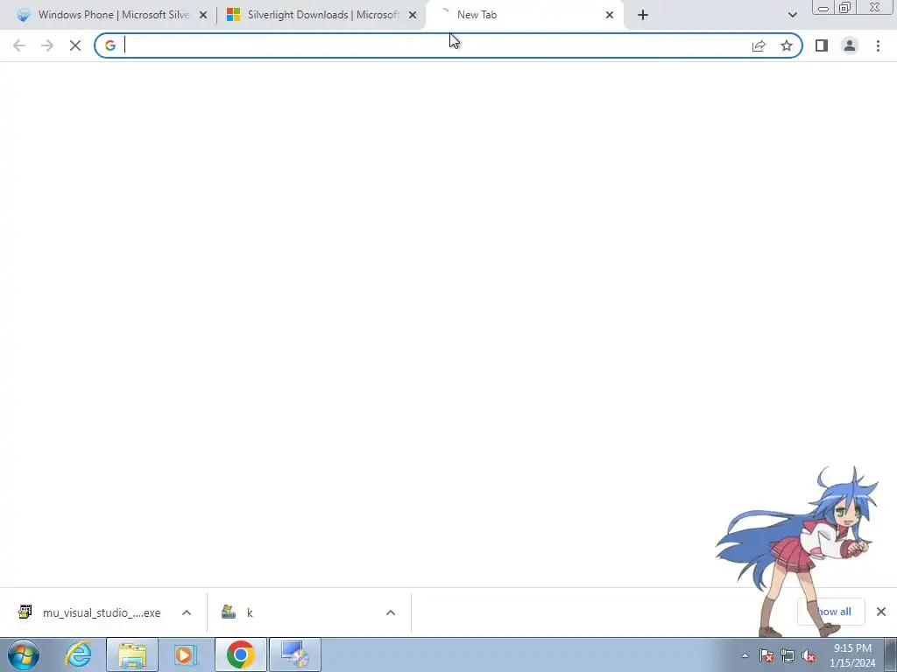
Task: Open Chrome's three-dot menu
Action: coord(878,45)
